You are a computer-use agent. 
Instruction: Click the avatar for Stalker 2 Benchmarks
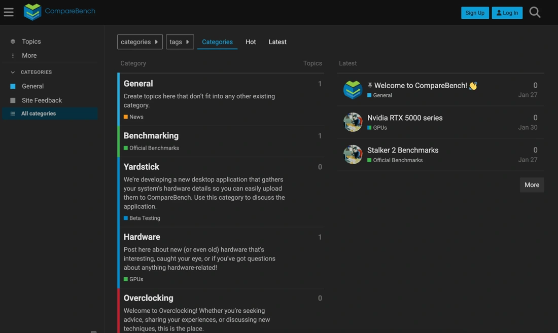click(x=353, y=155)
